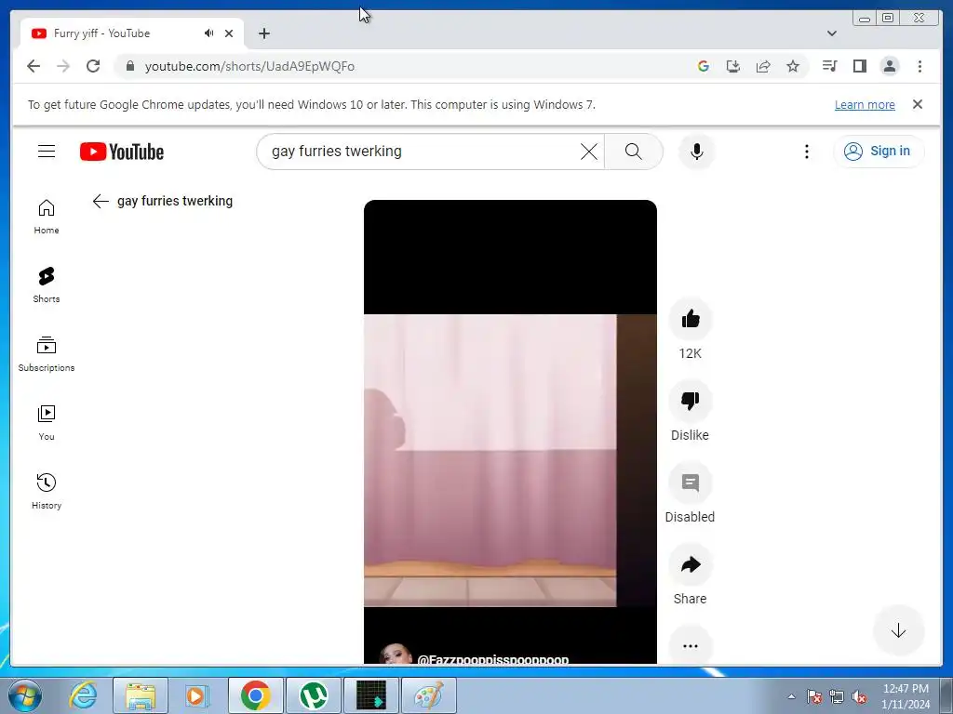Open Subscriptions in the sidebar
Screen dimensions: 953x714
(x=47, y=354)
